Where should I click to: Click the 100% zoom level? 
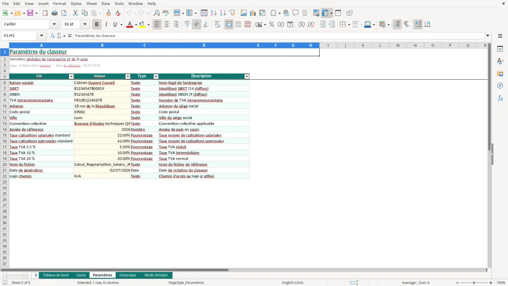click(x=500, y=283)
